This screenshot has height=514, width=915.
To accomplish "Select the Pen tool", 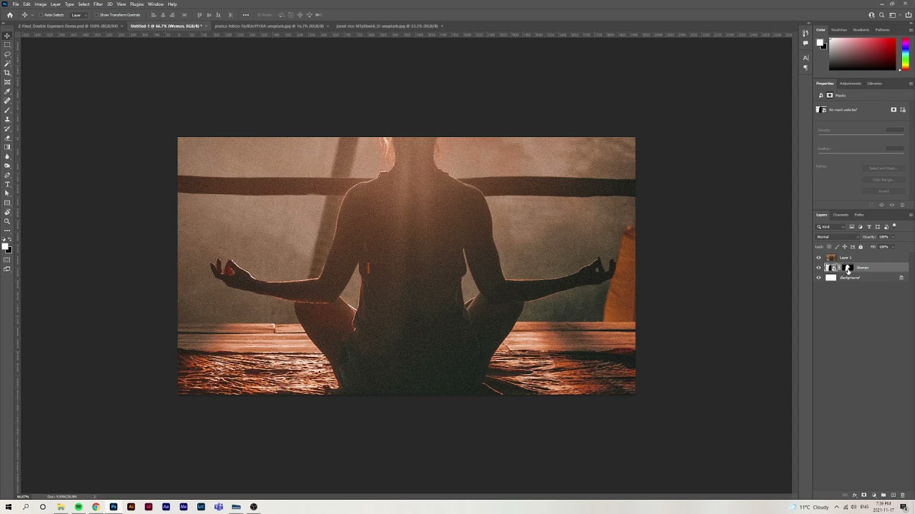I will [7, 175].
